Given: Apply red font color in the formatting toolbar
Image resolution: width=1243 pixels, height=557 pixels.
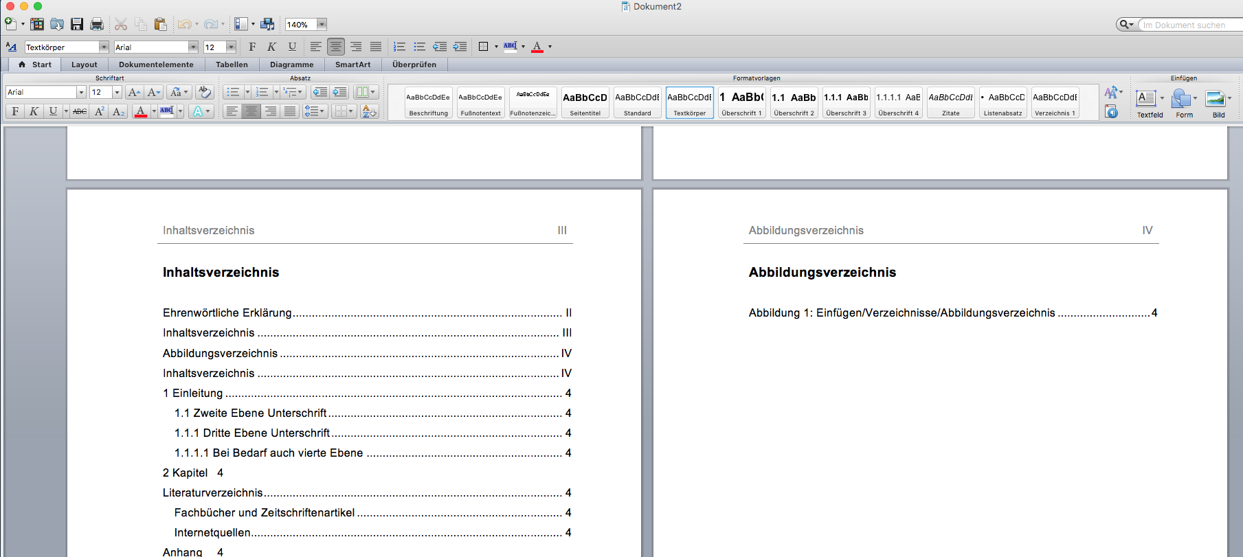Looking at the screenshot, I should click(x=537, y=47).
